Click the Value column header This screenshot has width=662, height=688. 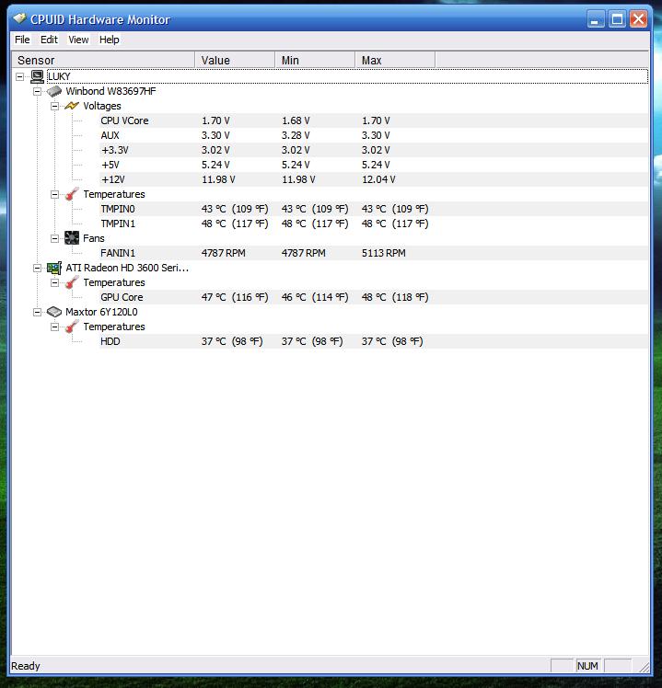pyautogui.click(x=235, y=60)
